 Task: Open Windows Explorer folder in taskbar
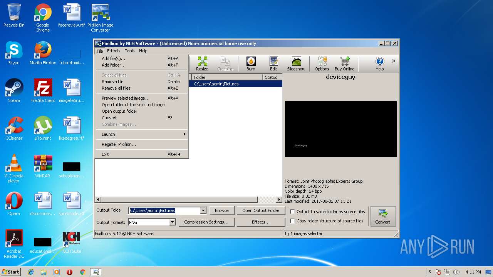click(x=44, y=272)
